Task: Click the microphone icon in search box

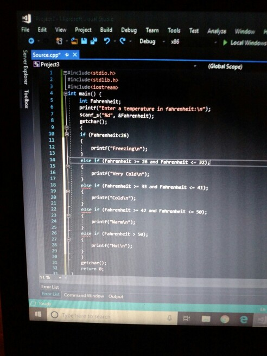Action: click(170, 318)
